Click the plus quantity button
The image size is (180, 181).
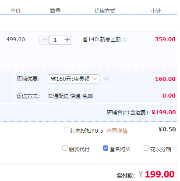(67, 40)
